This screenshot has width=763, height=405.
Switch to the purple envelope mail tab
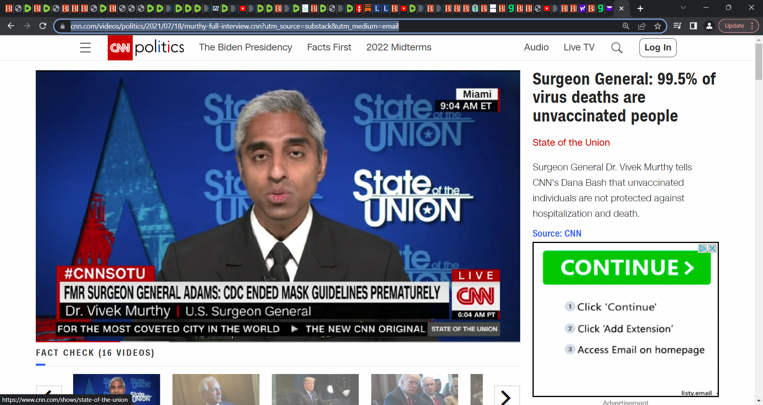point(609,8)
